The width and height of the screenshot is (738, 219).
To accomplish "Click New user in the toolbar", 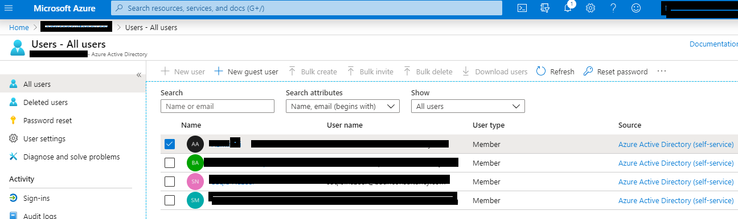I will click(x=183, y=71).
